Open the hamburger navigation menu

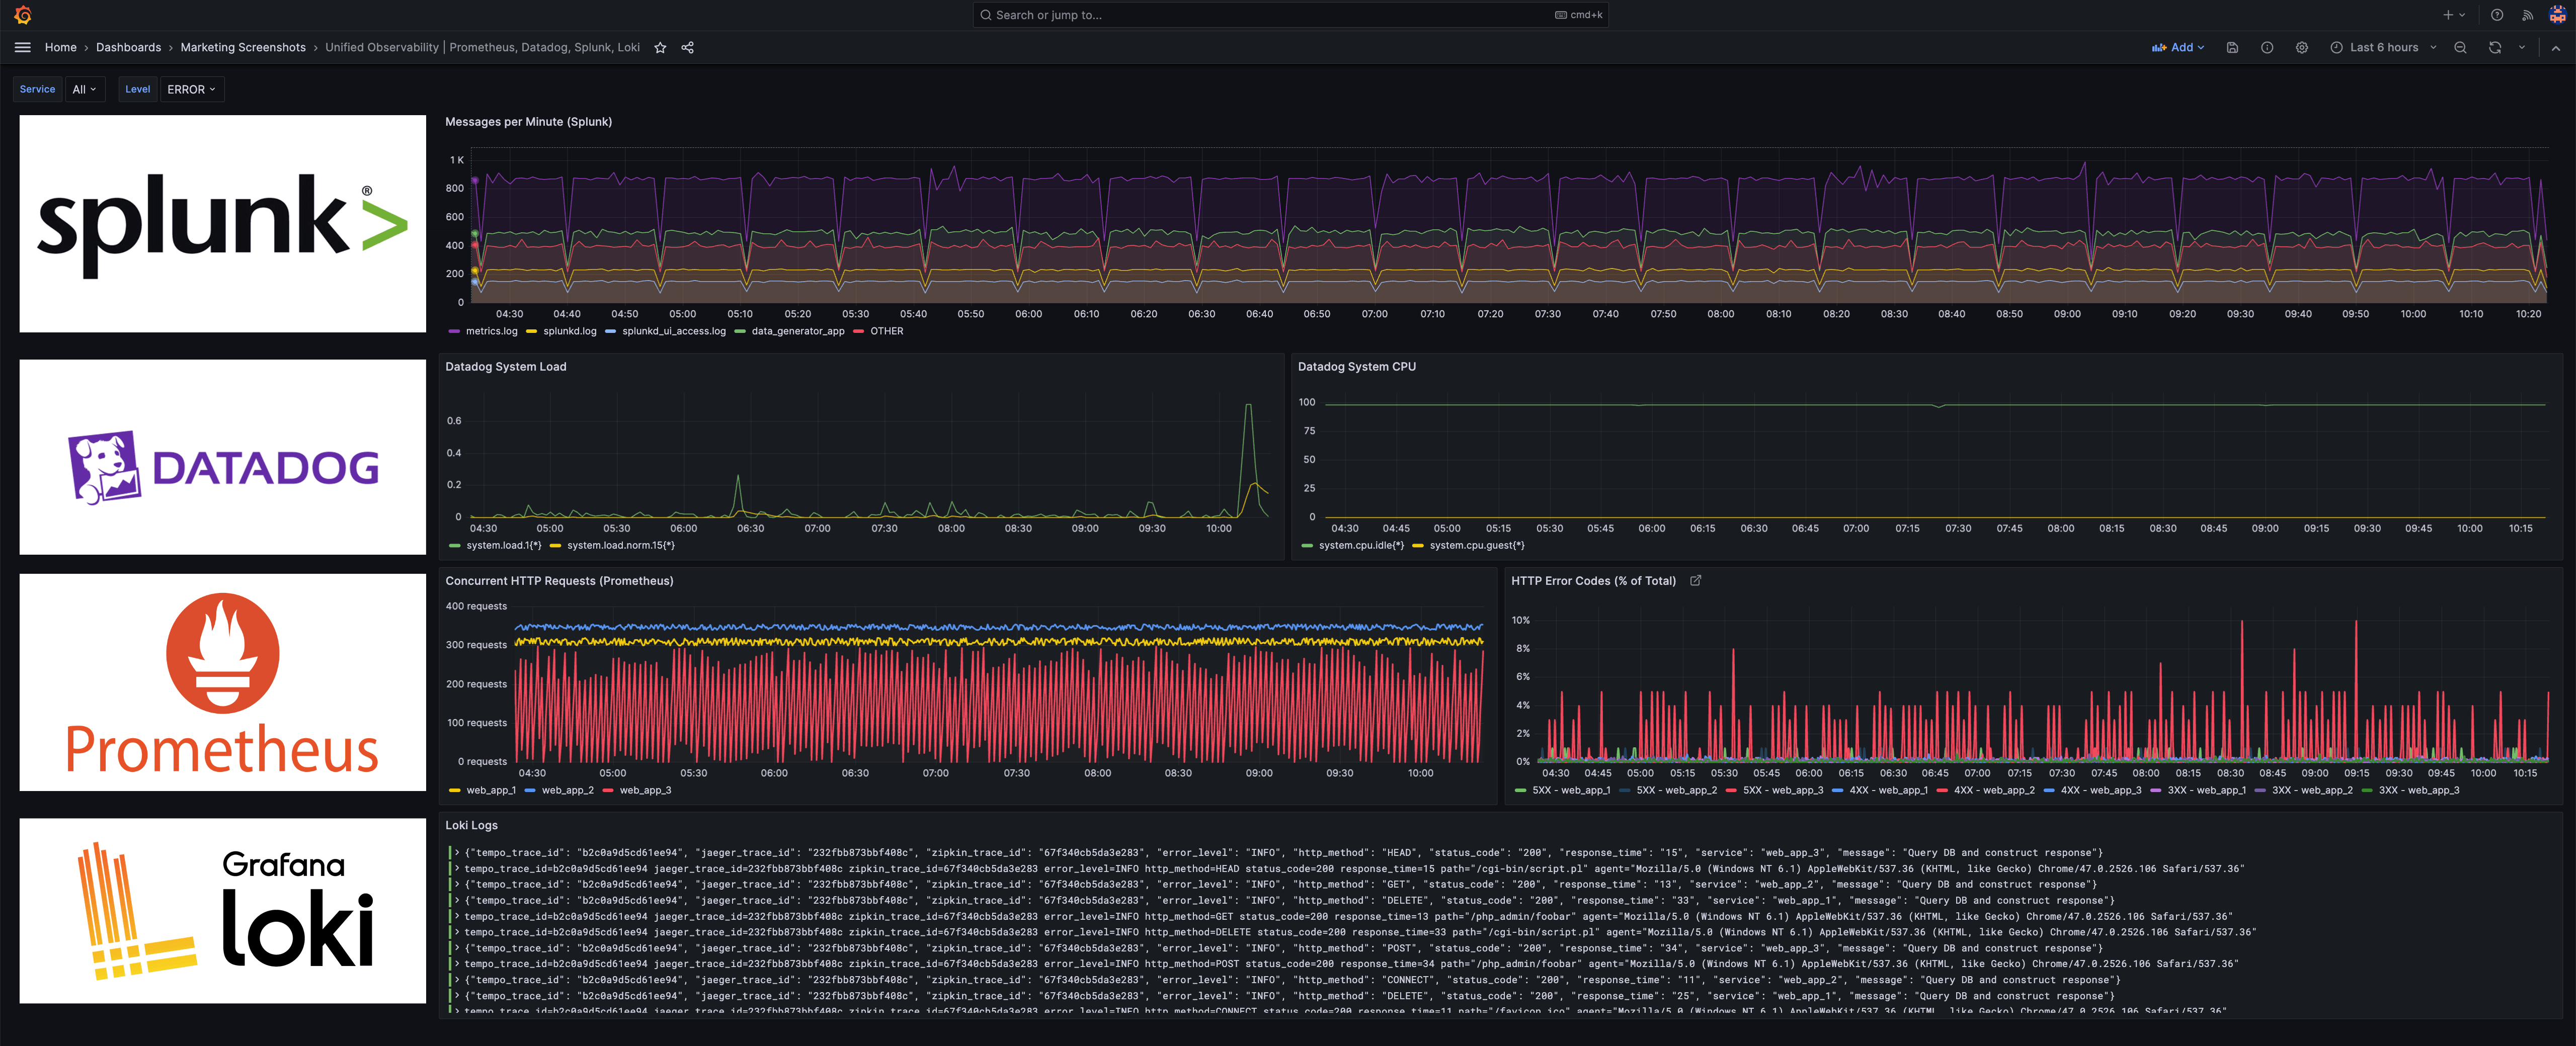22,47
